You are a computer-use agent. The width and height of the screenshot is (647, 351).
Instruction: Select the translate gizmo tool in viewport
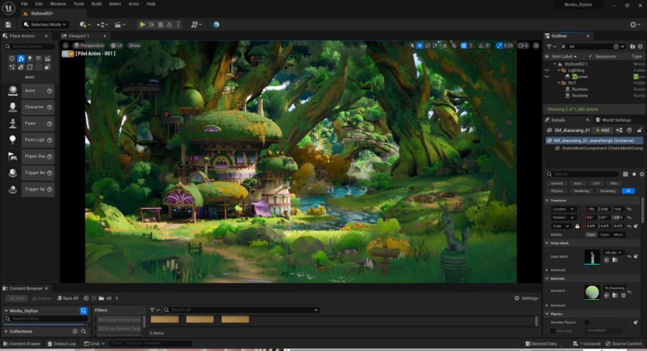pos(420,45)
